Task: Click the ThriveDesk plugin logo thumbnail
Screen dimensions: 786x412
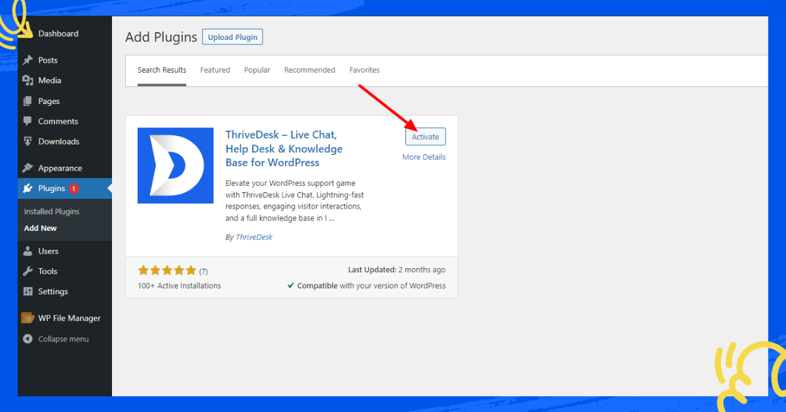Action: (176, 165)
